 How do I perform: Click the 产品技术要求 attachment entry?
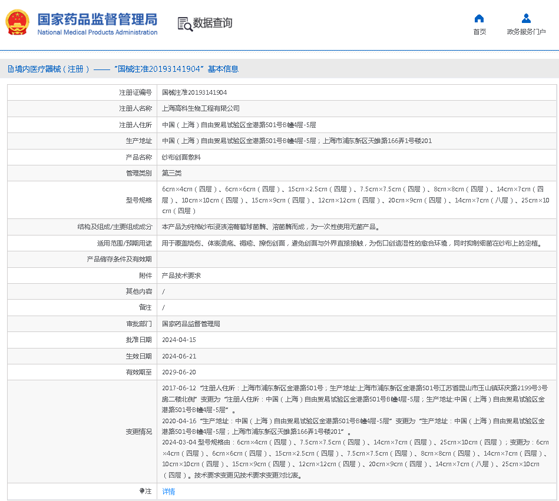(181, 276)
